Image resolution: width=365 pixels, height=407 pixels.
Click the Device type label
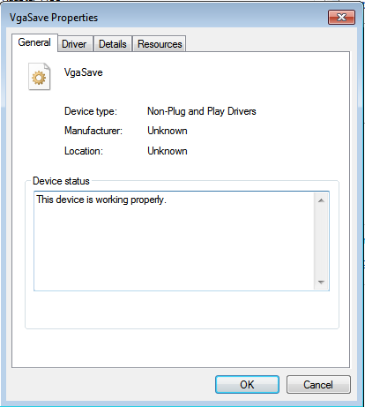click(x=91, y=111)
